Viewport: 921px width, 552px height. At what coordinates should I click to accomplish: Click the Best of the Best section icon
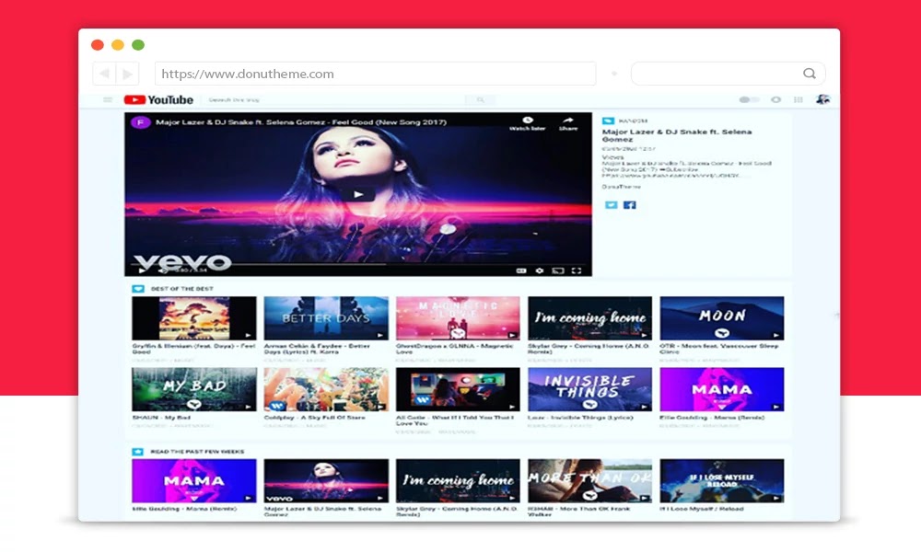tap(138, 289)
